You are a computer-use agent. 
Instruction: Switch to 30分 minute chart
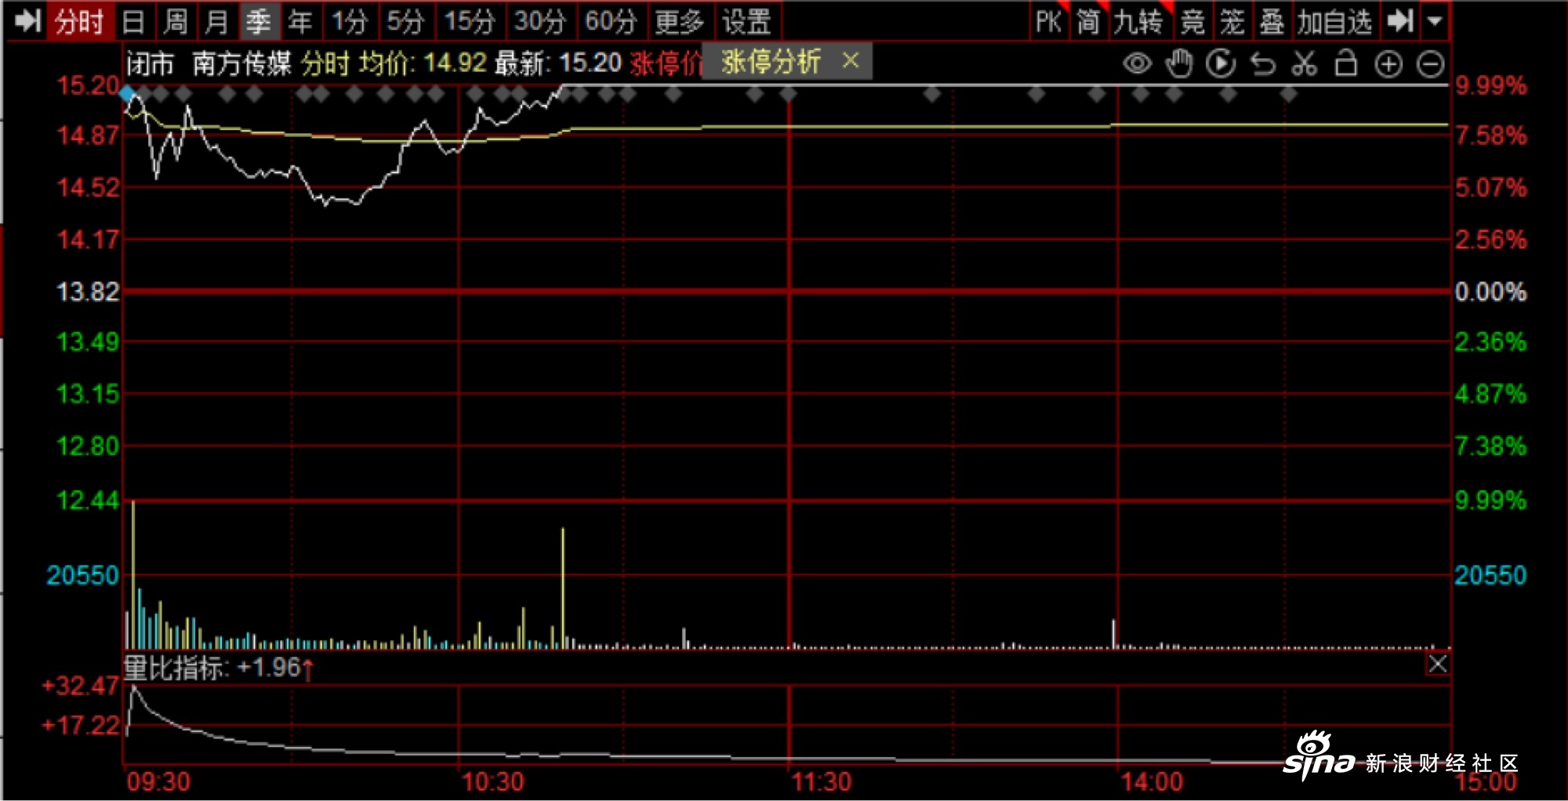[540, 21]
